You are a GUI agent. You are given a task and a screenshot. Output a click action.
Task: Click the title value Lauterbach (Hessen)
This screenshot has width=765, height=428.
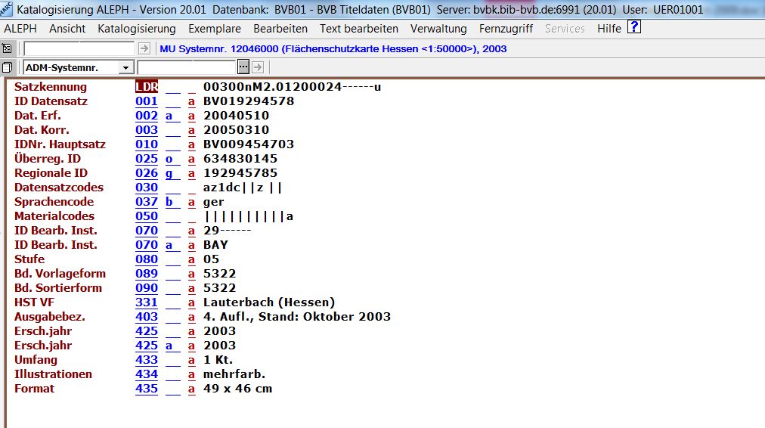[x=268, y=302]
